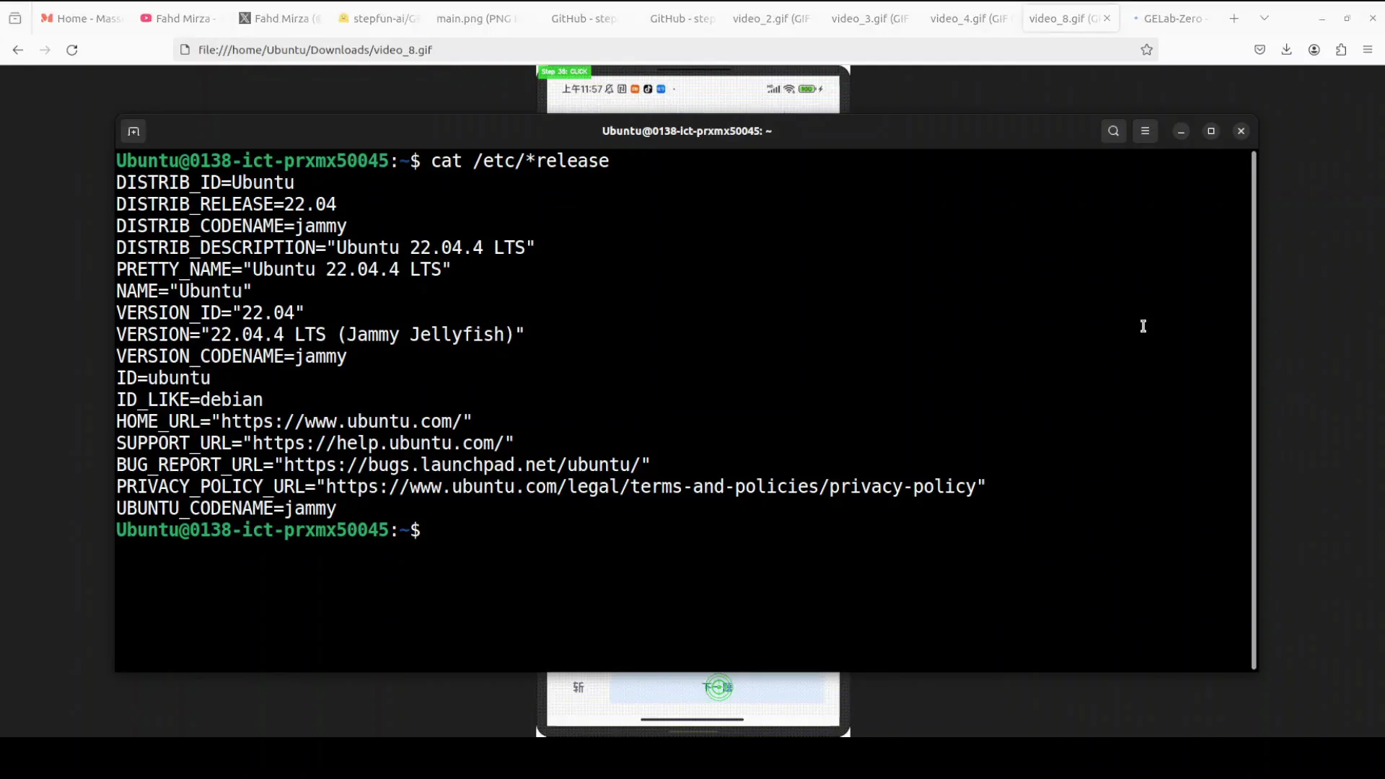The height and width of the screenshot is (779, 1385).
Task: Toggle the bookmark star for this page
Action: click(1147, 50)
